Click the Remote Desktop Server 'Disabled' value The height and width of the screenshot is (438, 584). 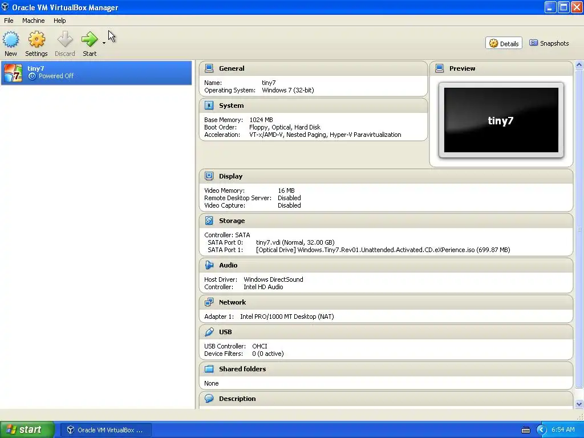click(x=289, y=198)
